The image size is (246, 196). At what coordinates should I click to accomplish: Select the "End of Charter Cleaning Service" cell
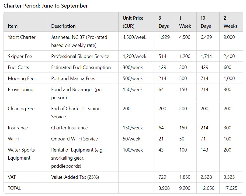click(76, 112)
